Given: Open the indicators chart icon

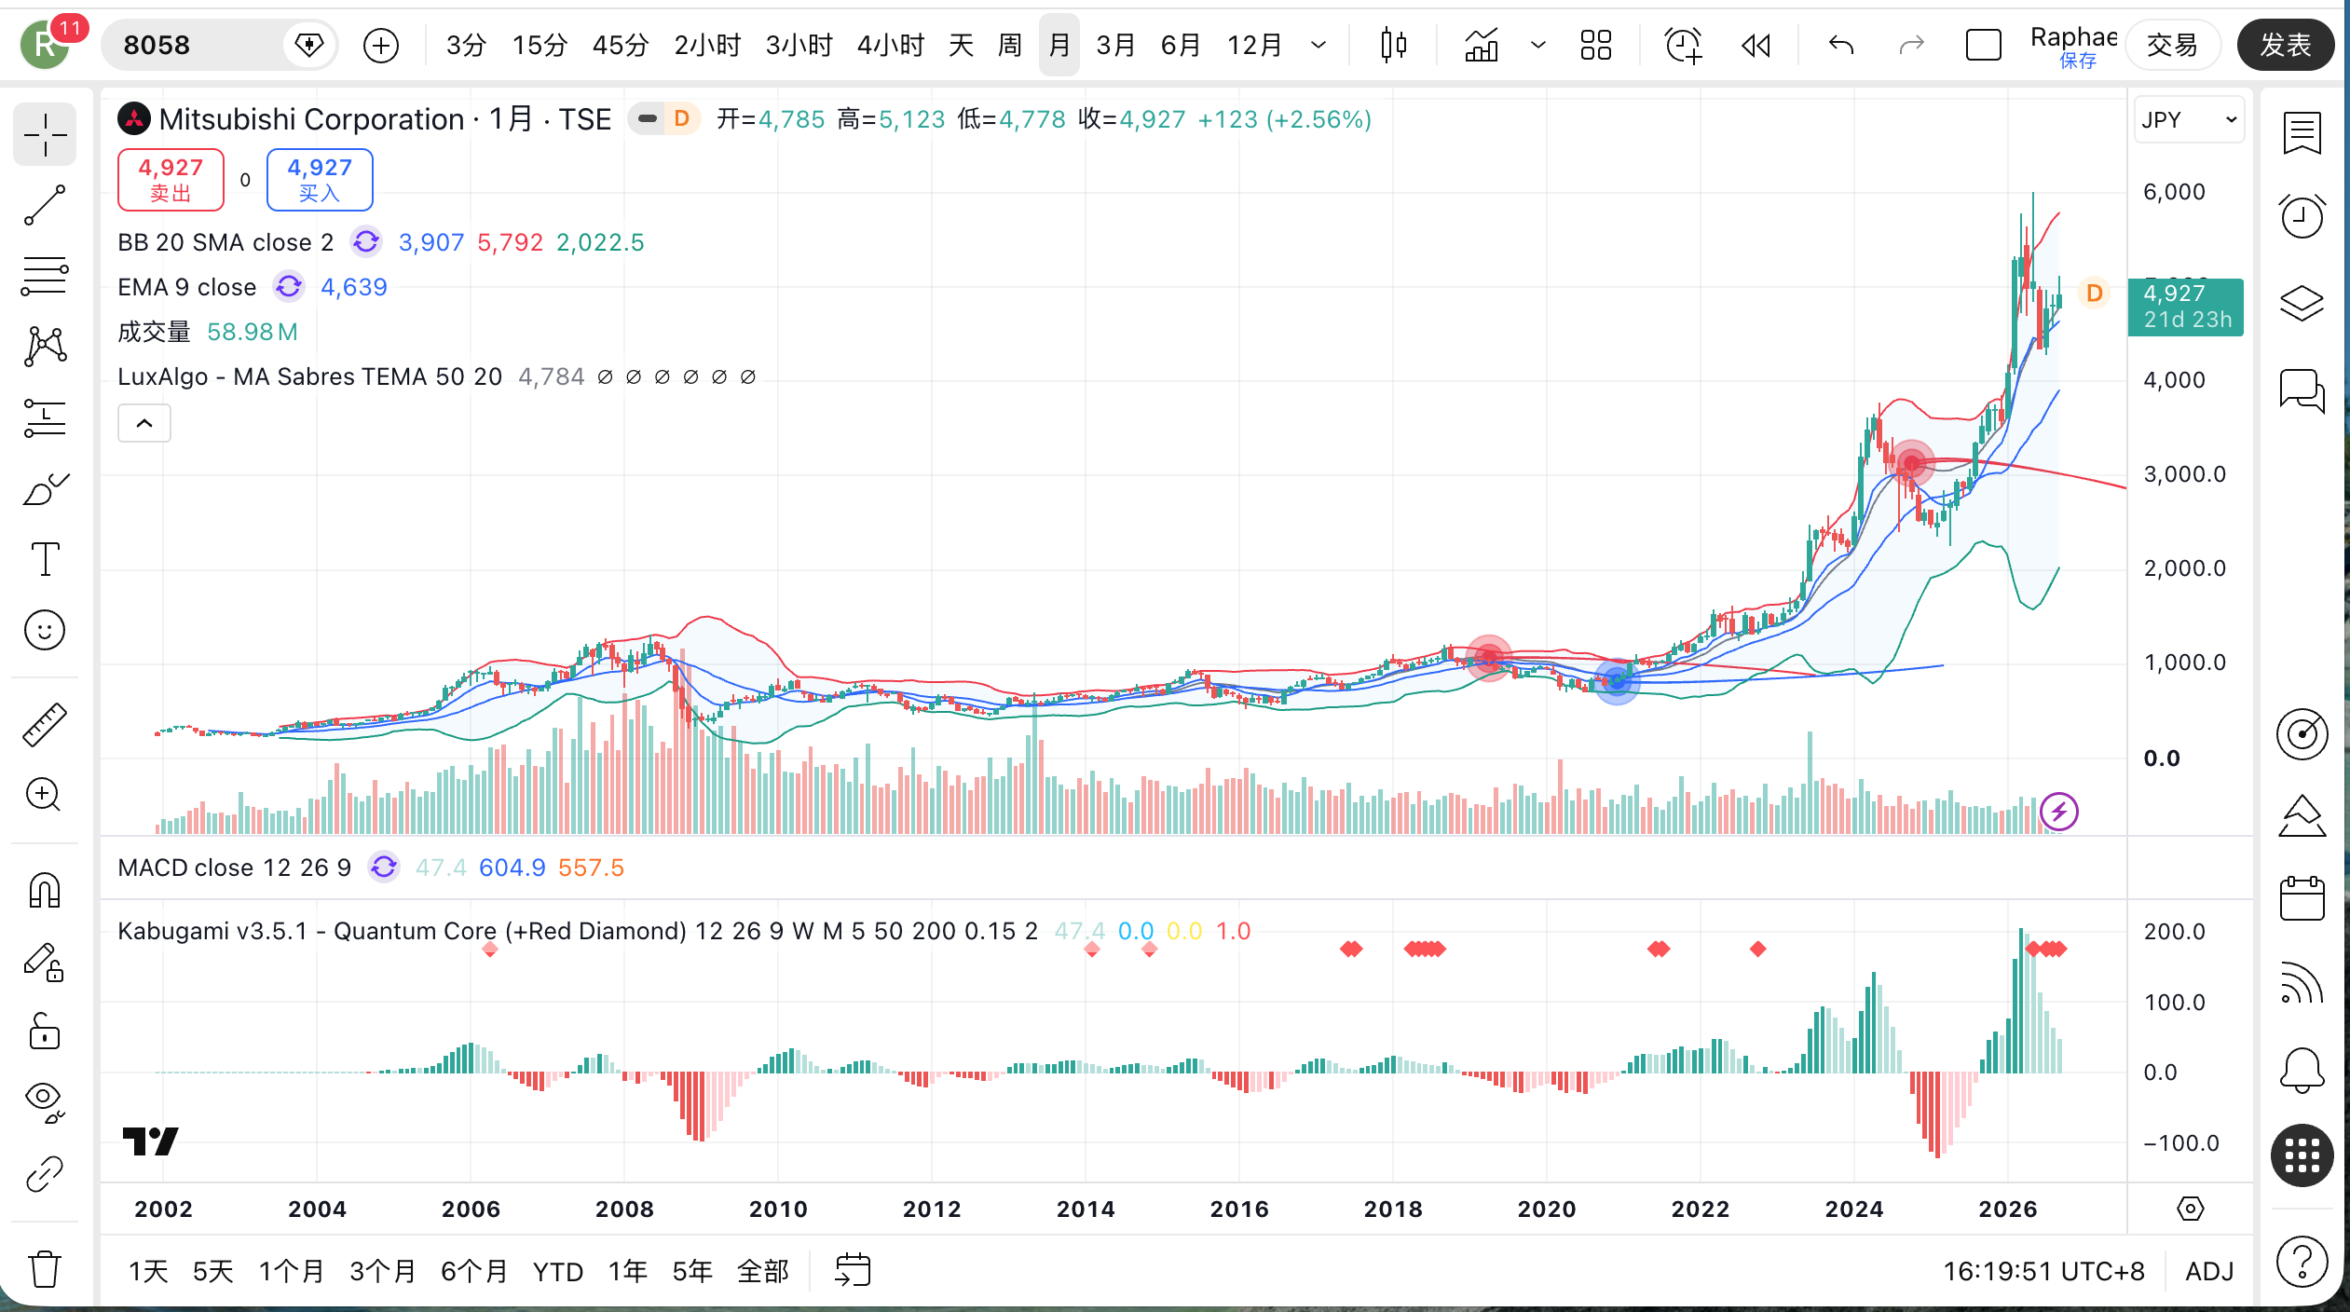Looking at the screenshot, I should coord(1482,45).
